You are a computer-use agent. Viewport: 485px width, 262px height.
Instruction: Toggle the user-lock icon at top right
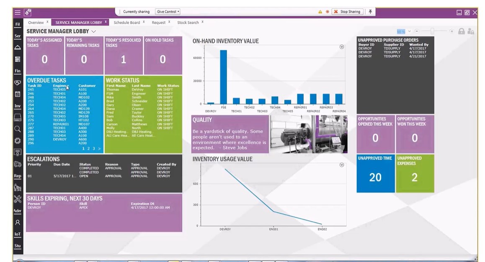pos(470,31)
